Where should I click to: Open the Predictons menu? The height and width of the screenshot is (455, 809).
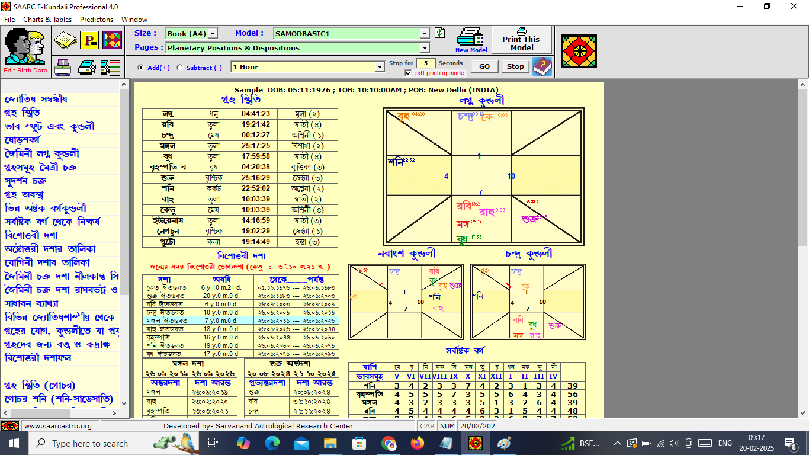(97, 20)
